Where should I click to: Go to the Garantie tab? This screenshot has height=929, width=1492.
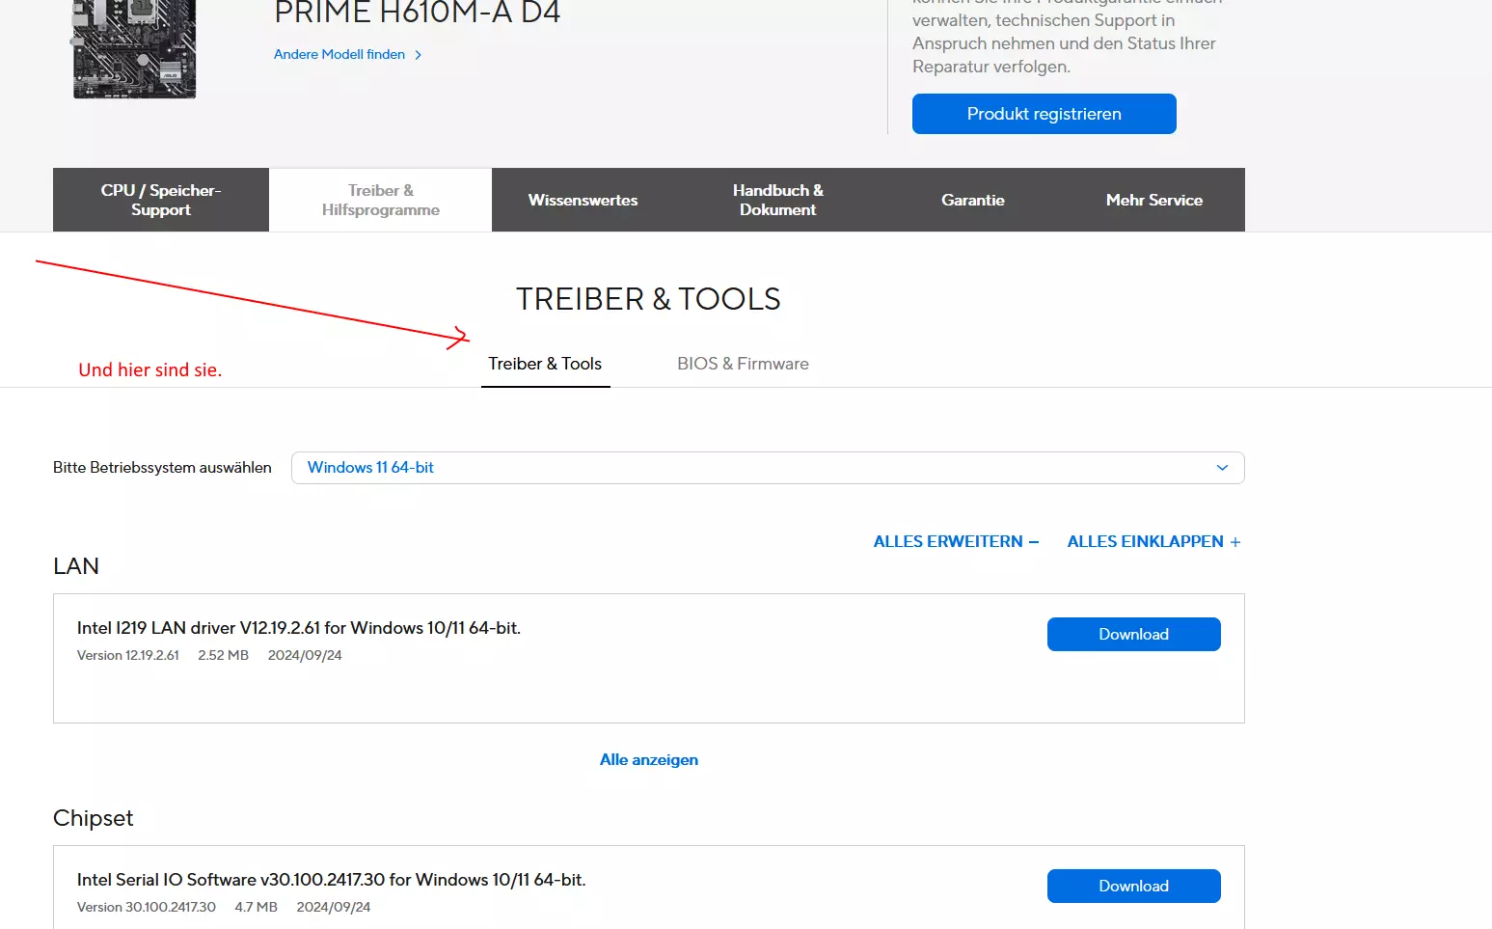coord(972,200)
